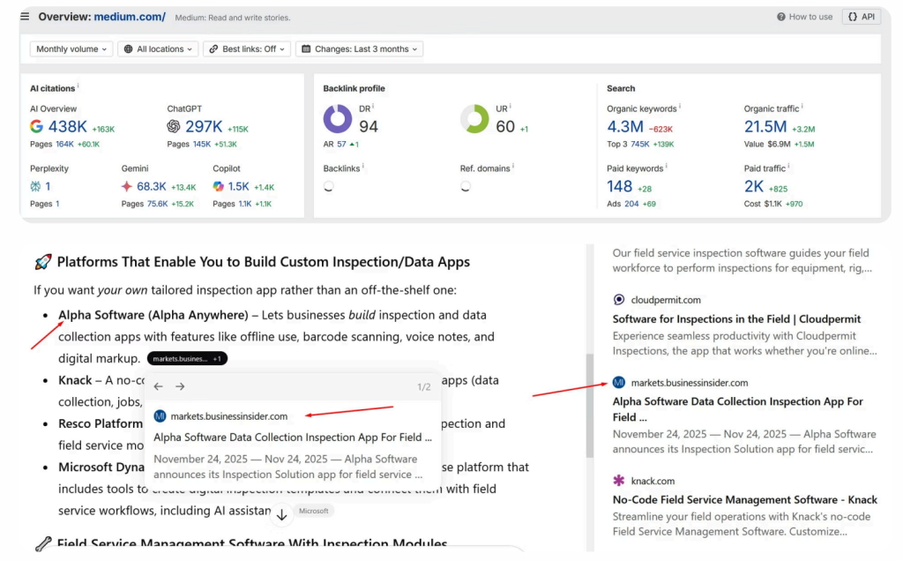Open Software for Inspections in the Field | Cloudpermit
Viewport: 903px width, 561px height.
point(736,319)
